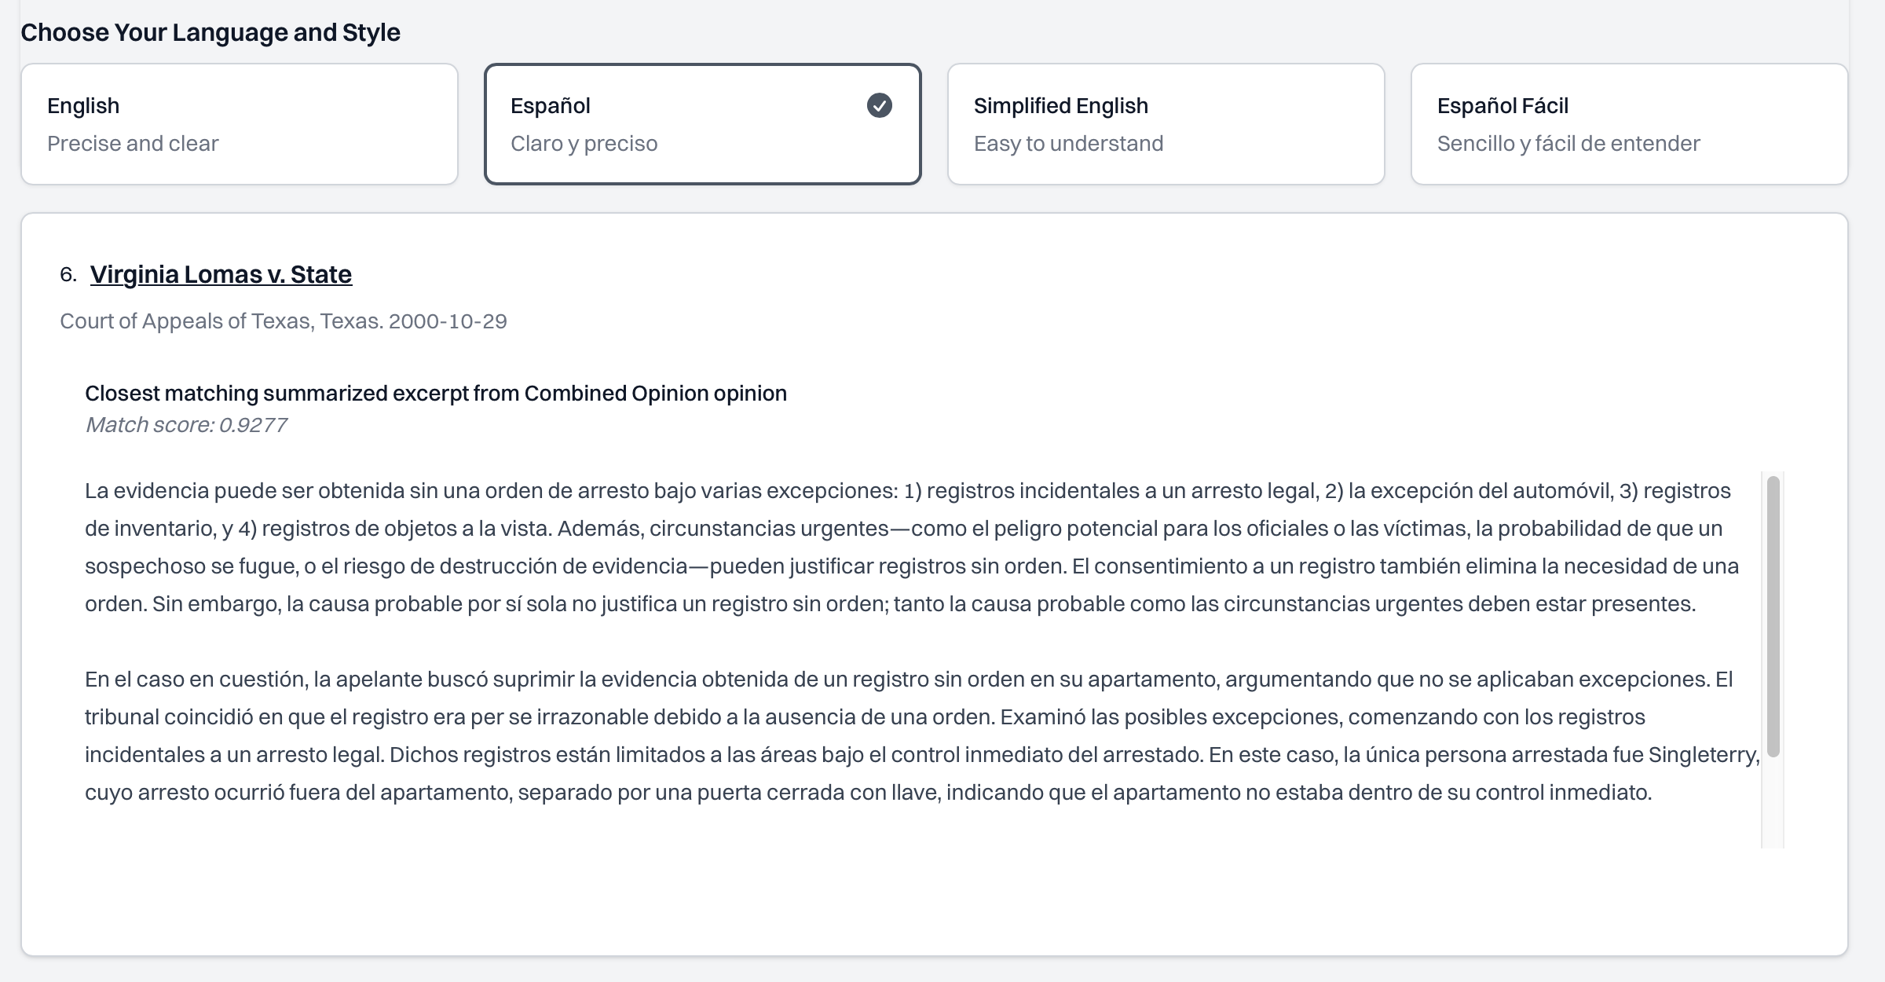Screen dimensions: 1885x982
Task: Click the 'Closest matching summarized excerpt' heading
Action: (436, 393)
